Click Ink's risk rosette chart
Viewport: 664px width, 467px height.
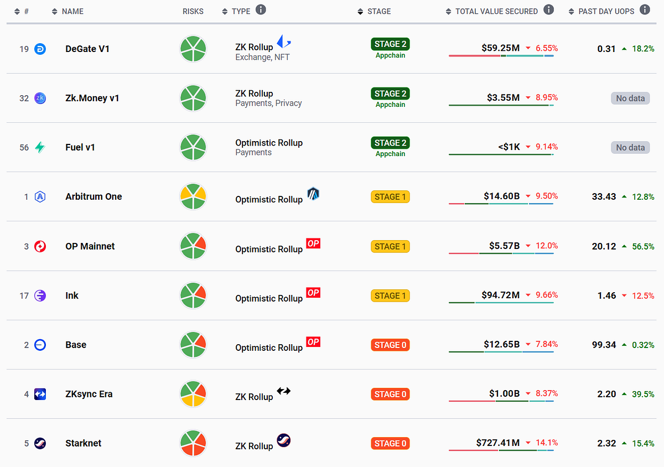coord(193,295)
